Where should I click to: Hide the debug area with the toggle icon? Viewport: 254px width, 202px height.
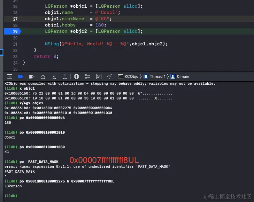[x=9, y=76]
